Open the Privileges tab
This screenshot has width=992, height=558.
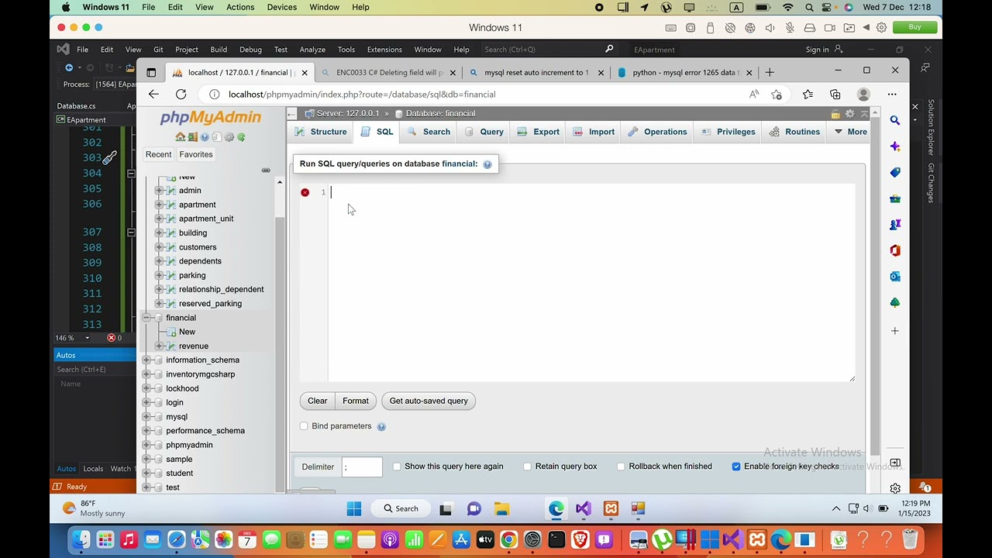click(x=728, y=132)
